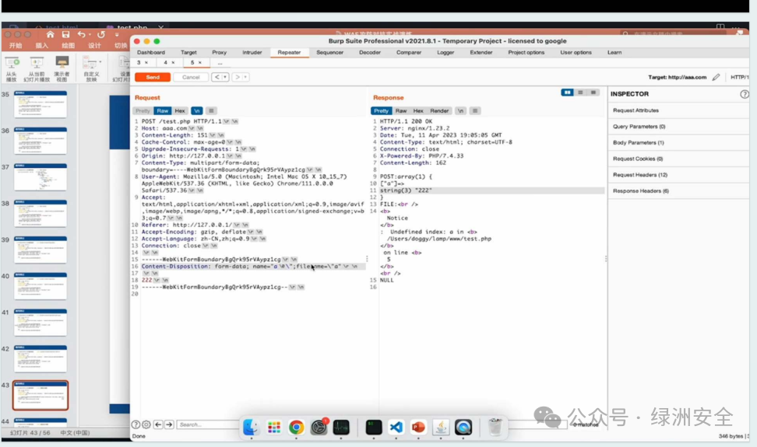Open Burp settings gear icon at bottom

(146, 424)
